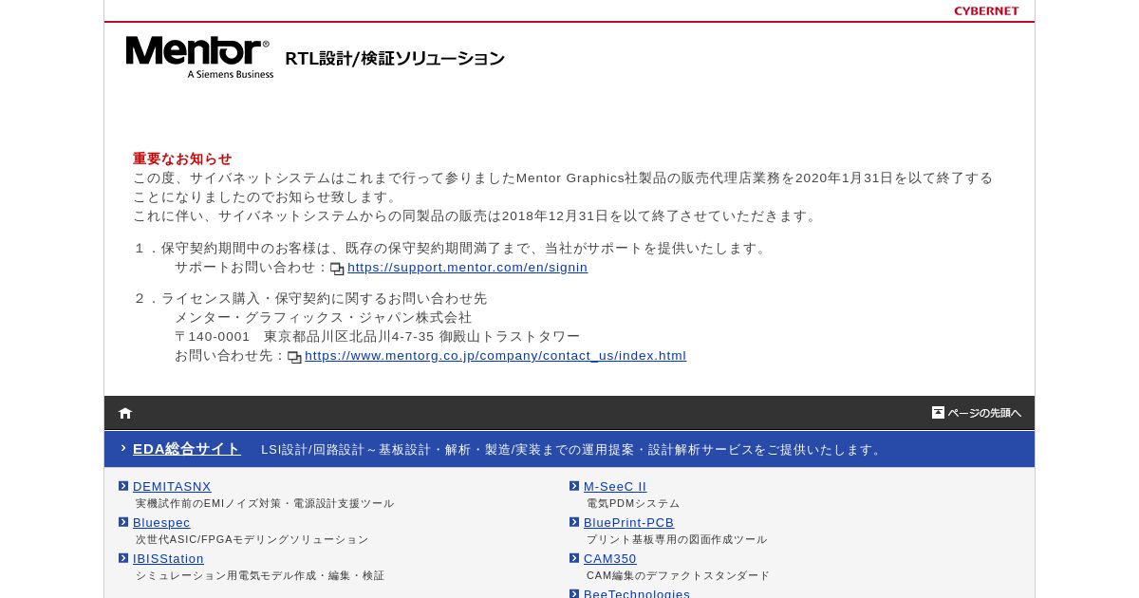Image resolution: width=1139 pixels, height=598 pixels.
Task: Open the BluePrint-PCB product link
Action: (x=628, y=523)
